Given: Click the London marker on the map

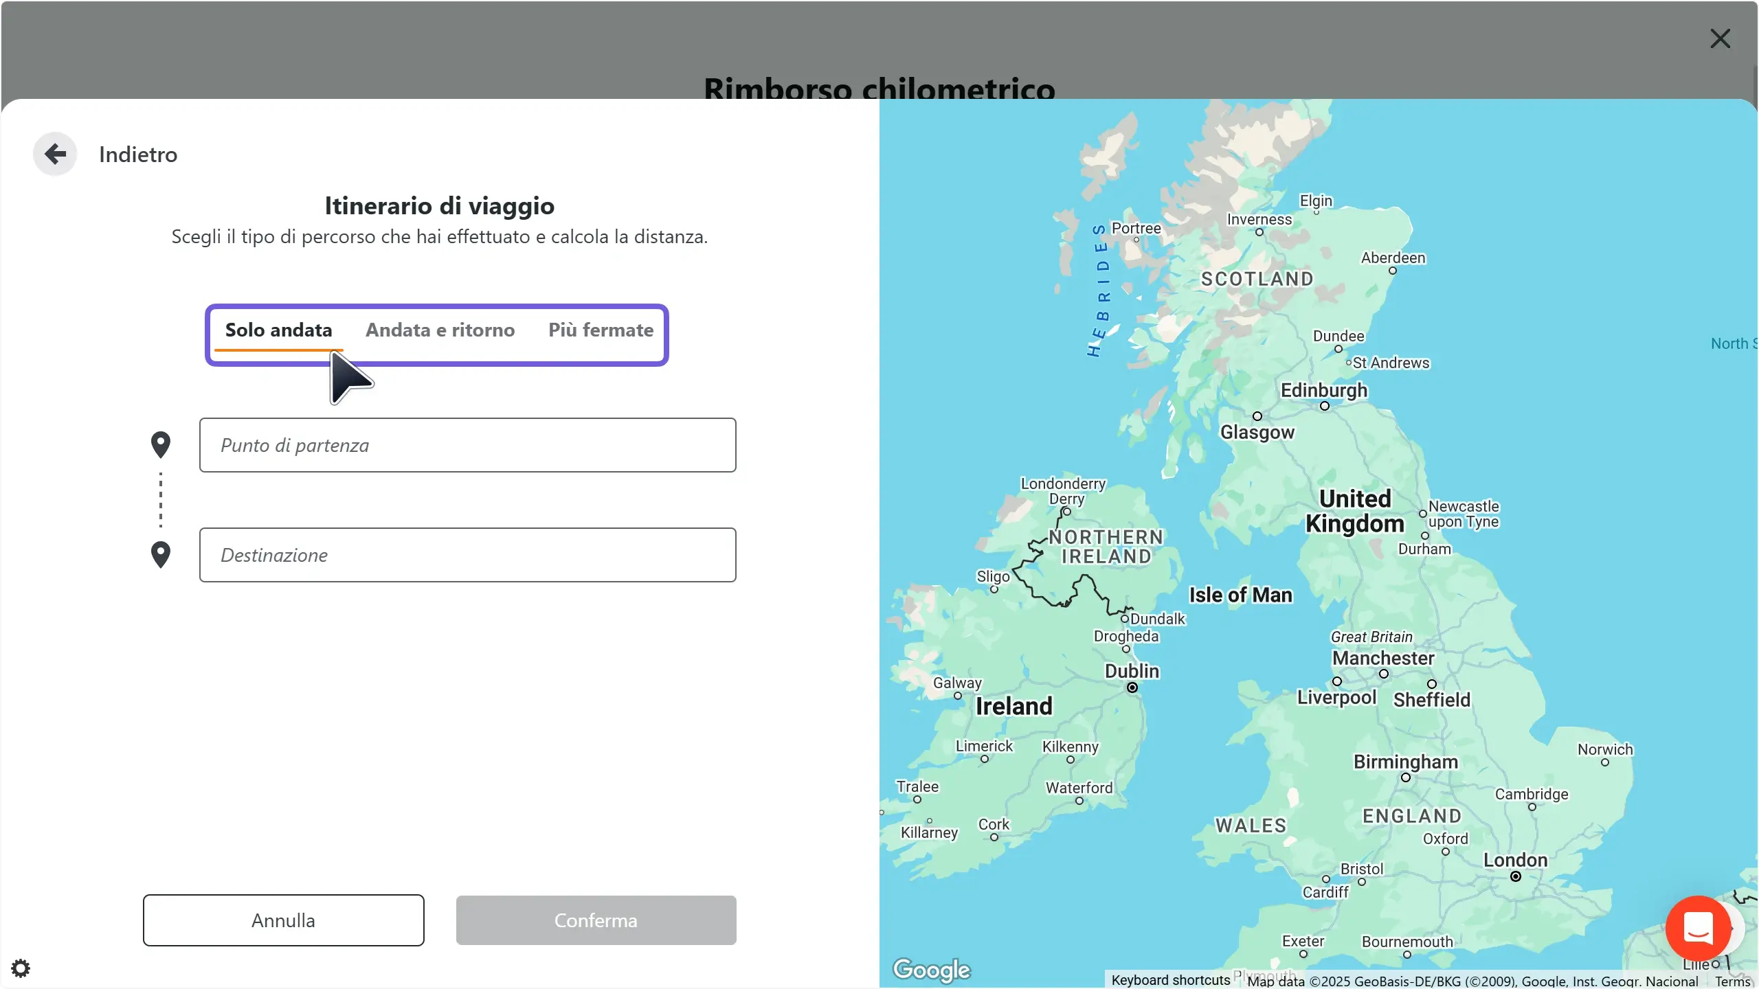Looking at the screenshot, I should click(x=1515, y=876).
